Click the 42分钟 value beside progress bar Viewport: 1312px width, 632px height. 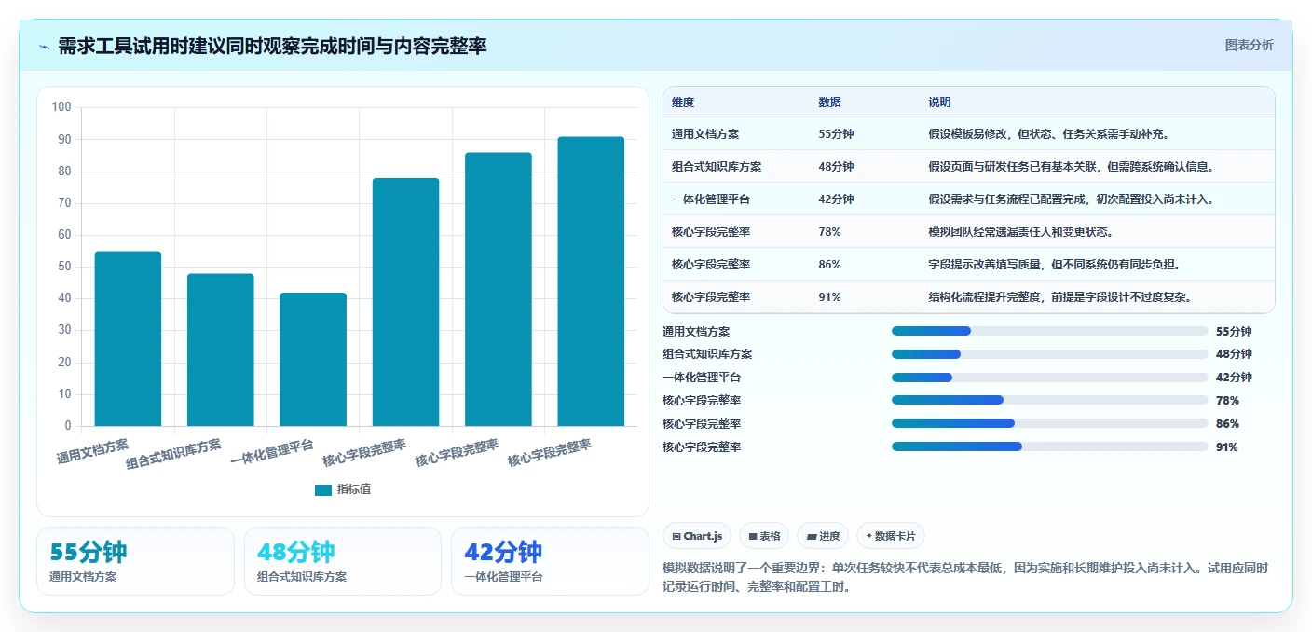1234,378
